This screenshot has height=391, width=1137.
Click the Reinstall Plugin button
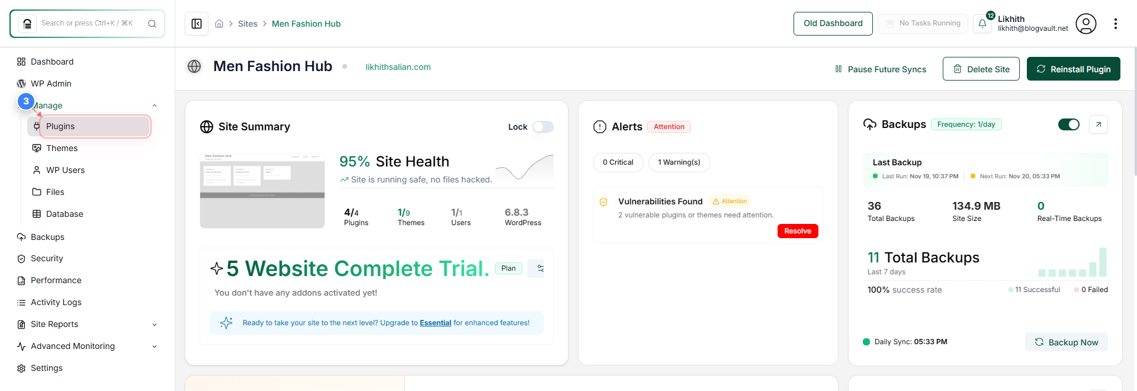pos(1073,69)
